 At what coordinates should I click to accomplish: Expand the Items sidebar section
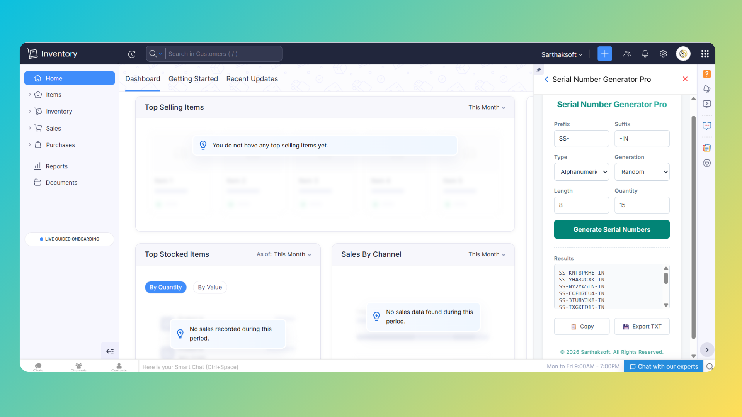30,95
